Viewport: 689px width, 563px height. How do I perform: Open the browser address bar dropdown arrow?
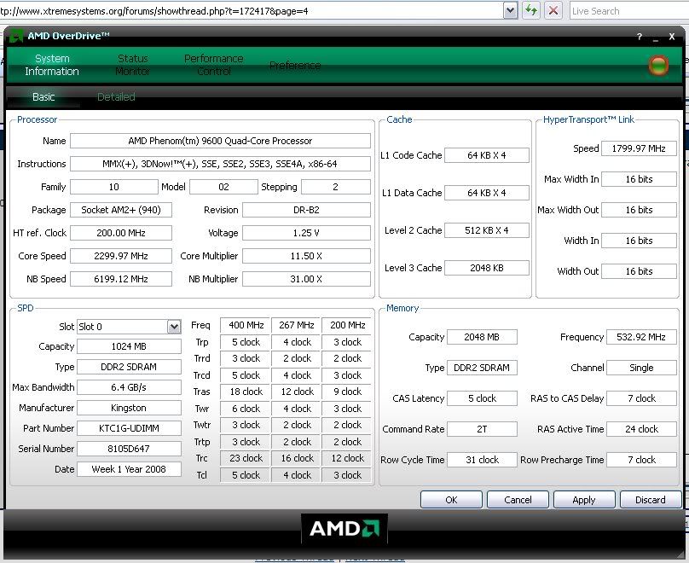pos(510,10)
